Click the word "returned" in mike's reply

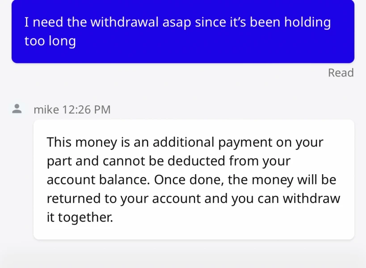(x=68, y=199)
